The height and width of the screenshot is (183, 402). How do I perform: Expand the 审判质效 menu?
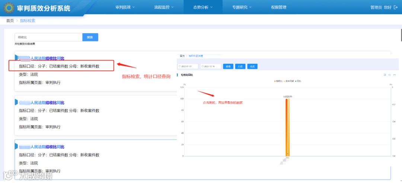125,7
